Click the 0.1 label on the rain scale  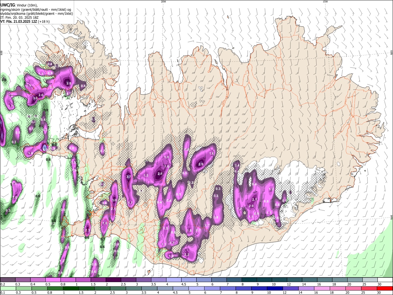coord(2,293)
